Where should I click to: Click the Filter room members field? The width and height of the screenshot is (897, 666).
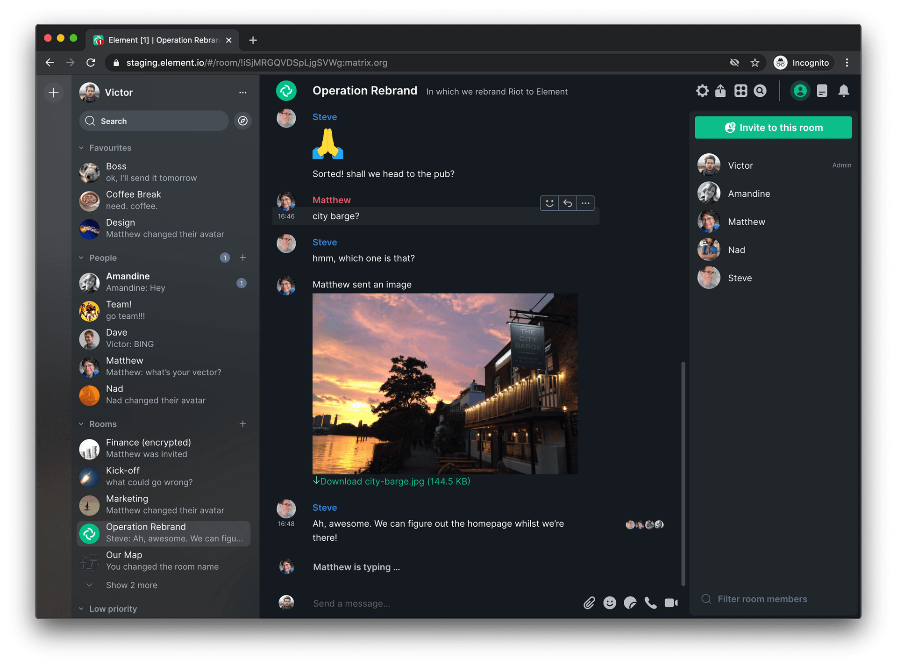click(x=773, y=599)
